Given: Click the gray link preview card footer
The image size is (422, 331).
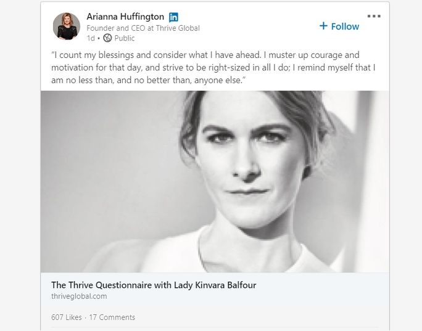Looking at the screenshot, I should [308, 290].
